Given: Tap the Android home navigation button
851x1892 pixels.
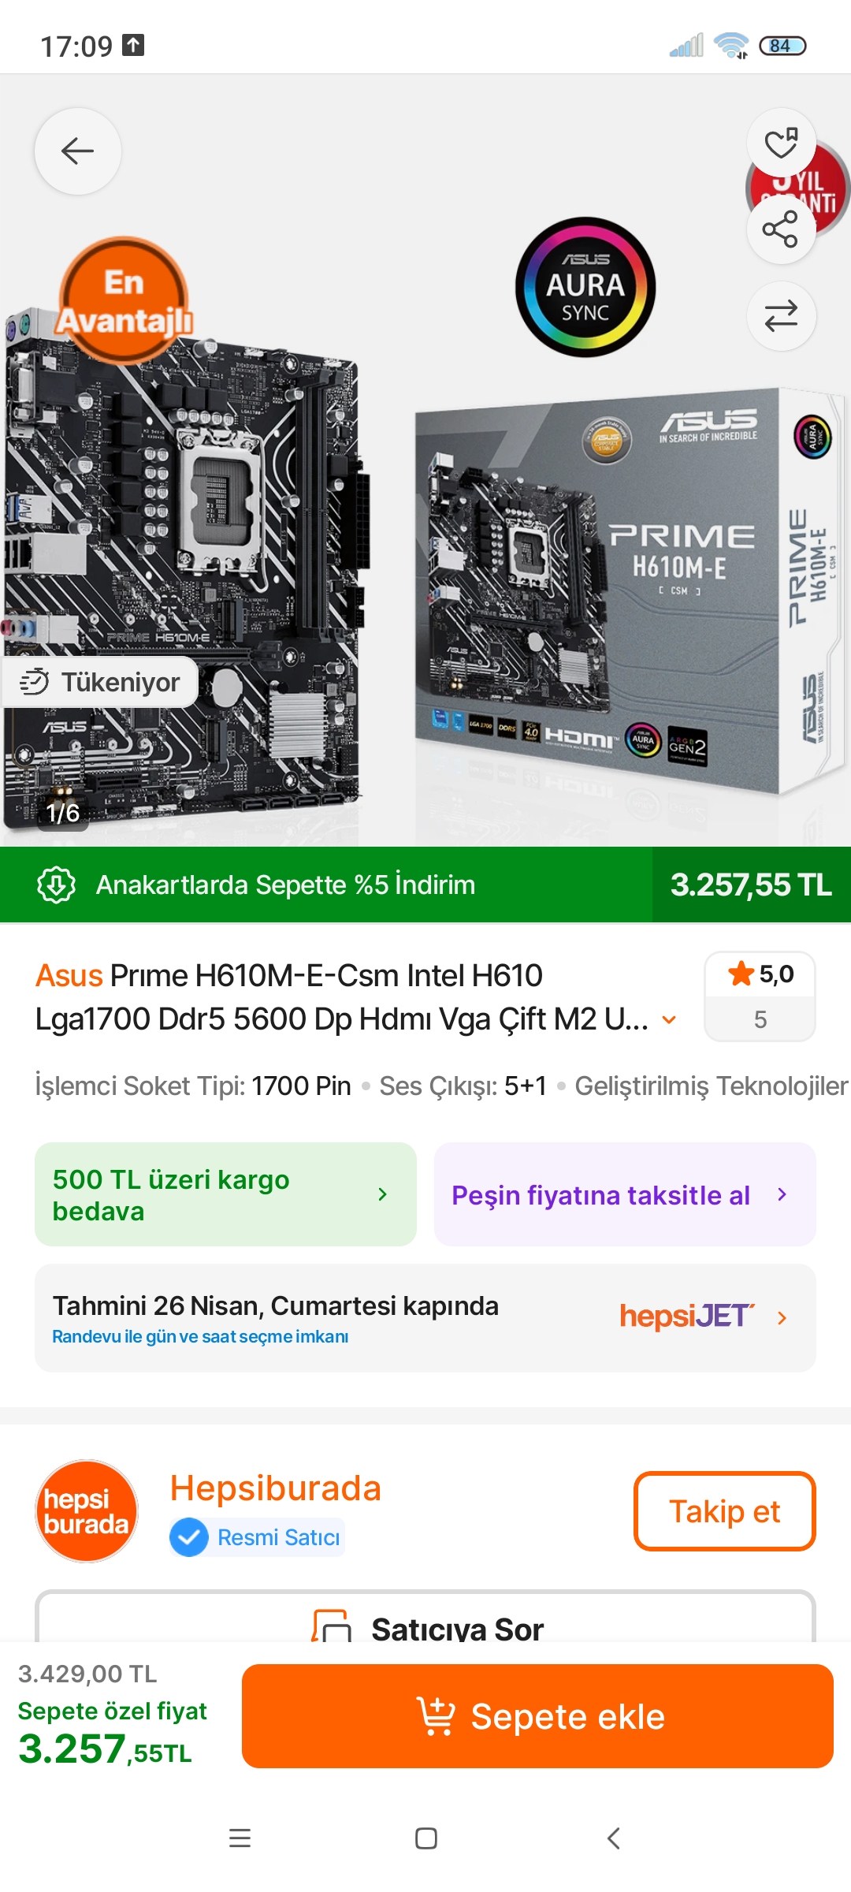Looking at the screenshot, I should pyautogui.click(x=426, y=1838).
